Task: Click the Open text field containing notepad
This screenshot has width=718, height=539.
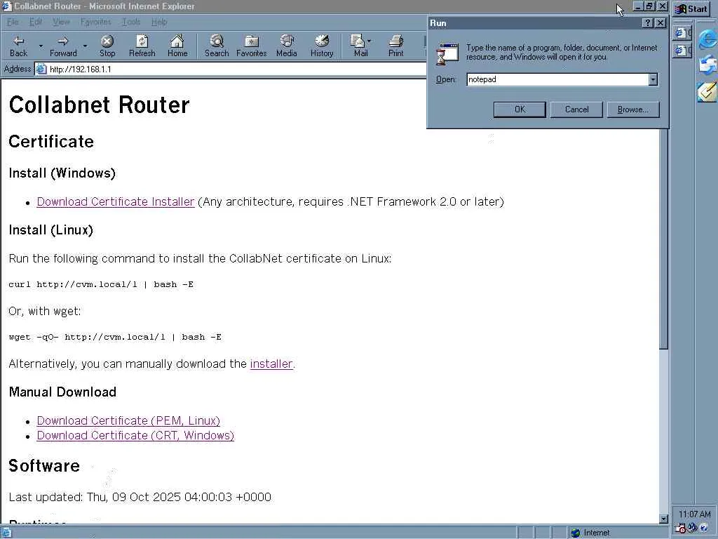Action: (557, 79)
